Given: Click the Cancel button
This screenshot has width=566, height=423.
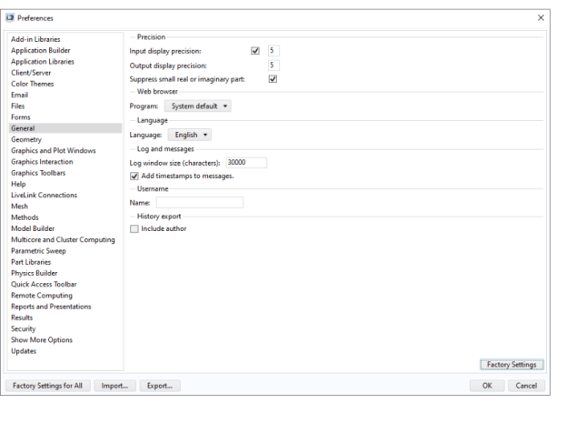Looking at the screenshot, I should 526,386.
